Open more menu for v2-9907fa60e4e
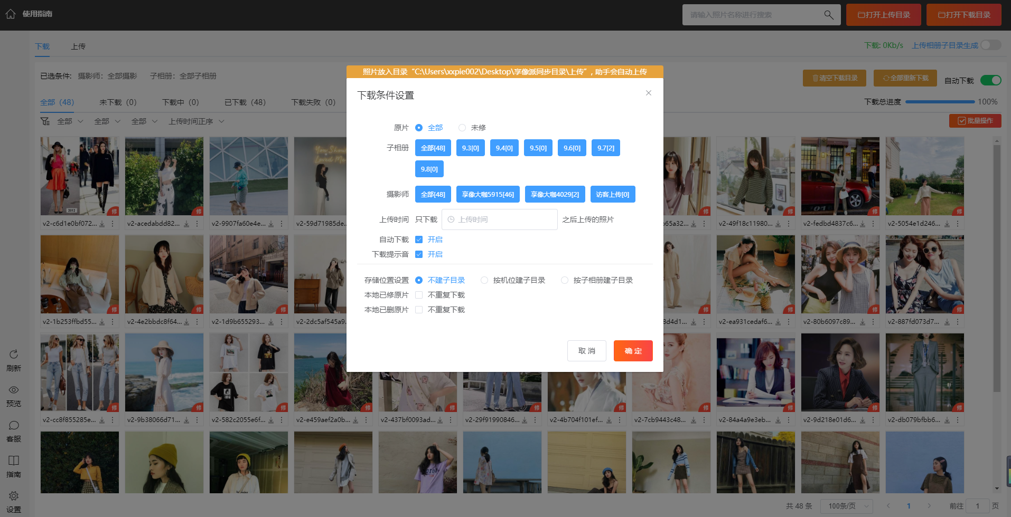This screenshot has width=1011, height=517. click(x=282, y=224)
